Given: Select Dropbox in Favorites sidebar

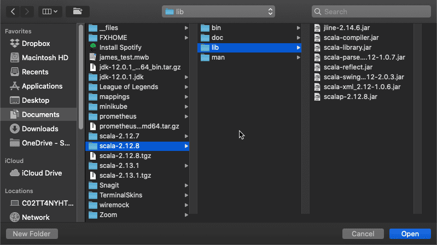Looking at the screenshot, I should (36, 44).
